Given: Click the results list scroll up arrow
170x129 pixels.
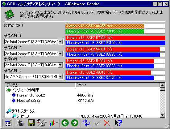Looking at the screenshot, I should pyautogui.click(x=162, y=85).
